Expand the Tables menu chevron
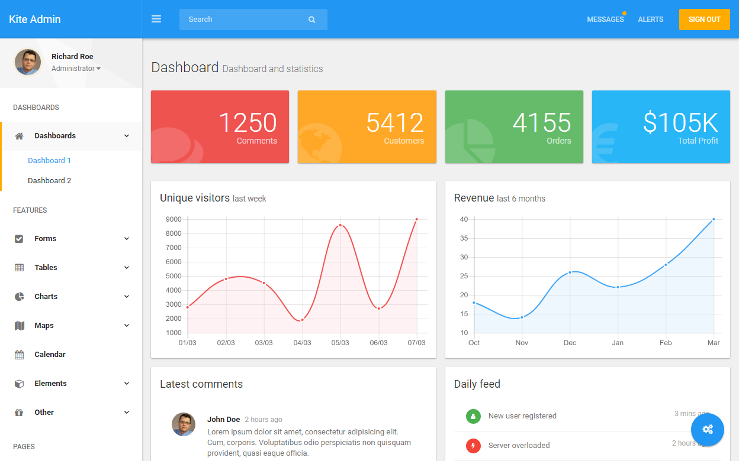Image resolution: width=739 pixels, height=461 pixels. (x=126, y=268)
